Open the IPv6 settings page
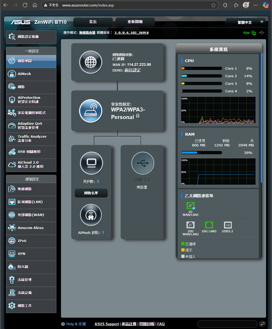Screen dimensions: 272x329 click(x=31, y=241)
